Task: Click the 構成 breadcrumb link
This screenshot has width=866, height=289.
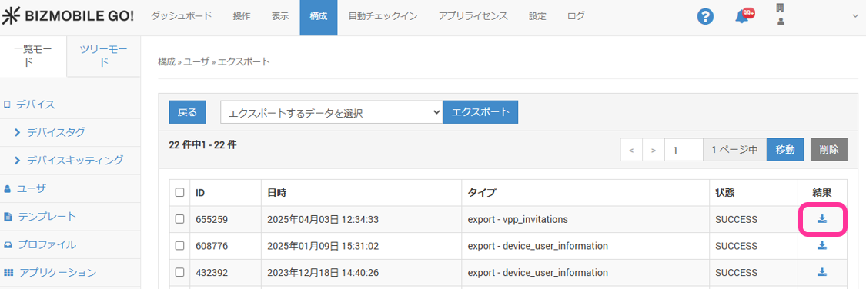Action: point(166,61)
